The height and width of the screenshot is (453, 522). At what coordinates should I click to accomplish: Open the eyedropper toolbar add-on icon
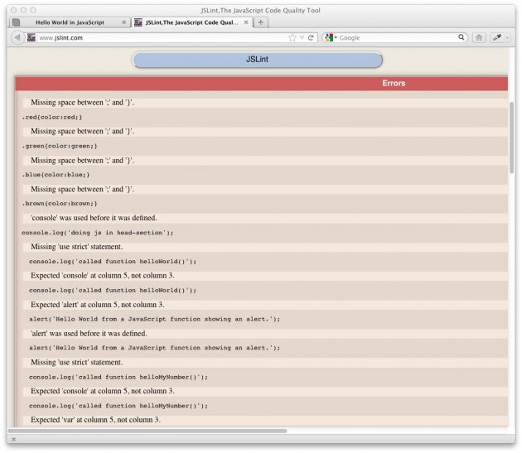[x=496, y=37]
